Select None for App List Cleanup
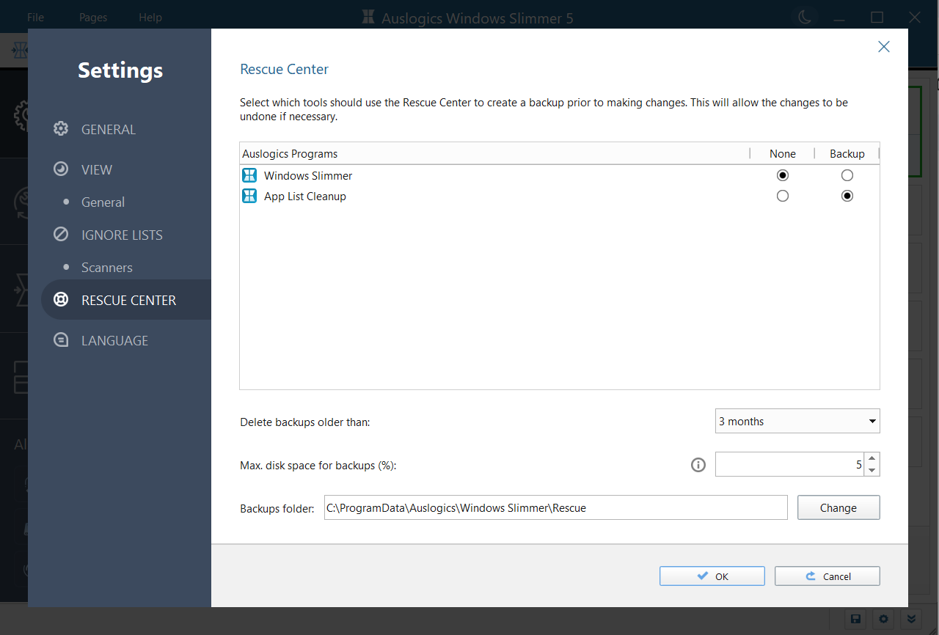 click(x=783, y=196)
